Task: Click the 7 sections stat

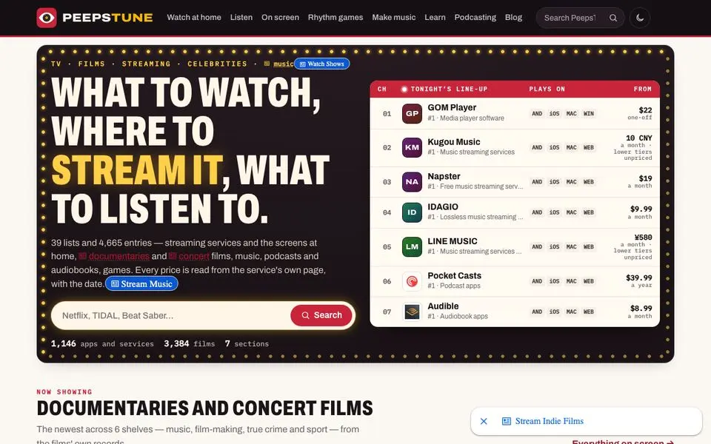Action: point(247,344)
